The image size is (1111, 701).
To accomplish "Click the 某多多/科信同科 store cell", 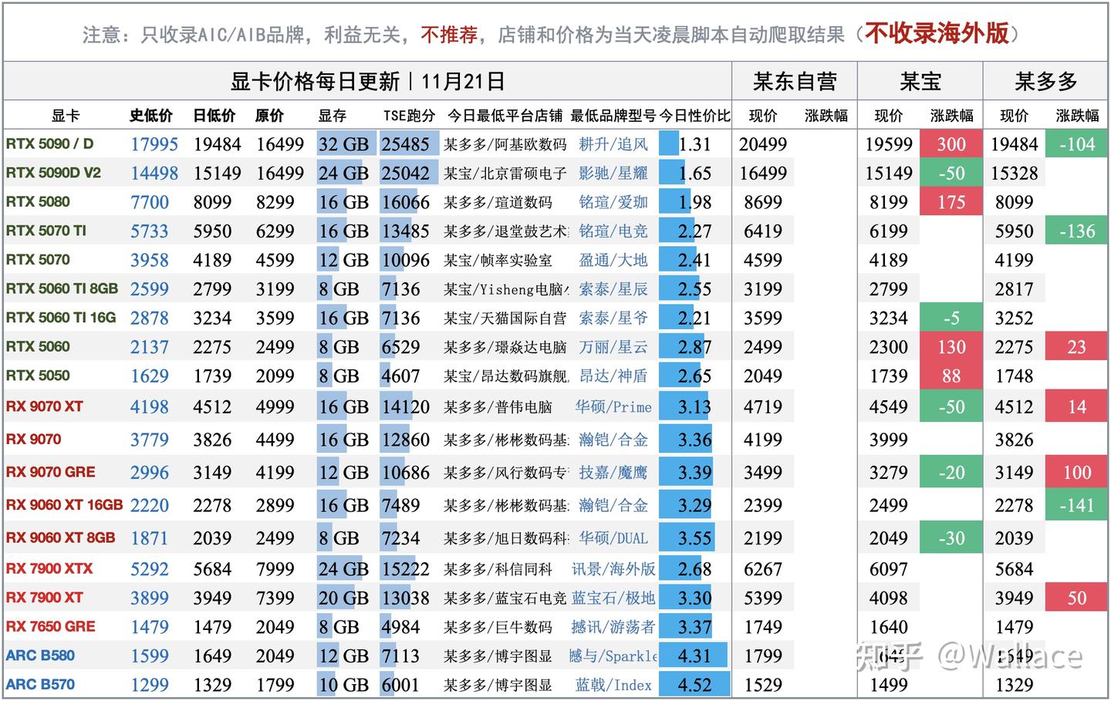I will [x=498, y=569].
